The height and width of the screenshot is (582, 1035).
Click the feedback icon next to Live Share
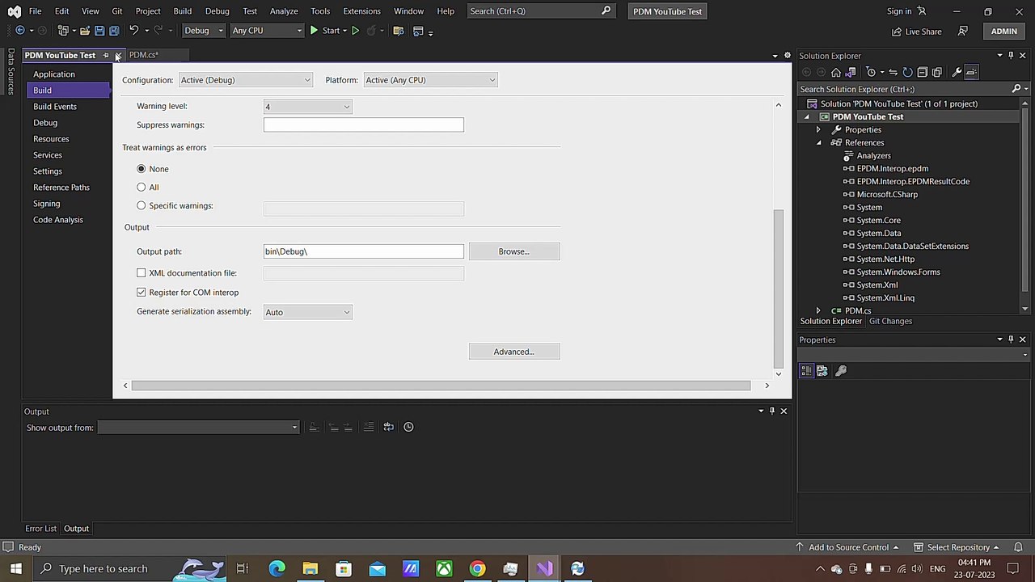coord(963,31)
